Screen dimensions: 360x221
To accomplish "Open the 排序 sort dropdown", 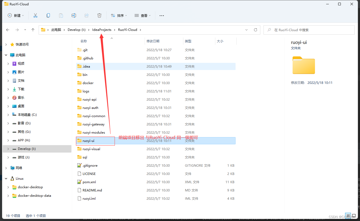I will [x=119, y=15].
